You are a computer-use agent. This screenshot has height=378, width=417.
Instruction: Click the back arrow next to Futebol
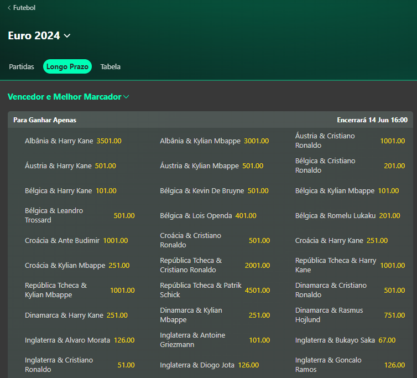tap(9, 8)
